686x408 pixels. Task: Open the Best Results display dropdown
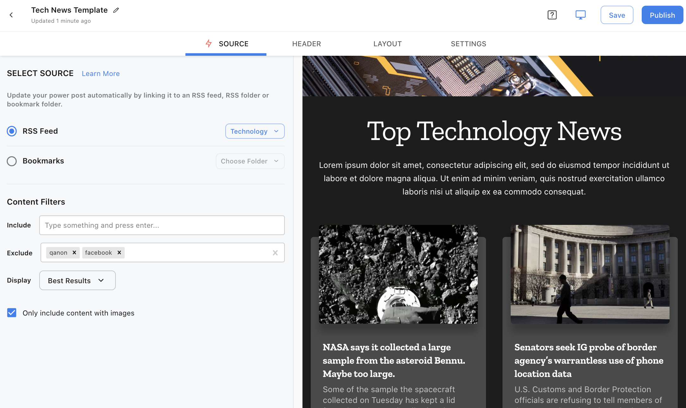pyautogui.click(x=77, y=280)
